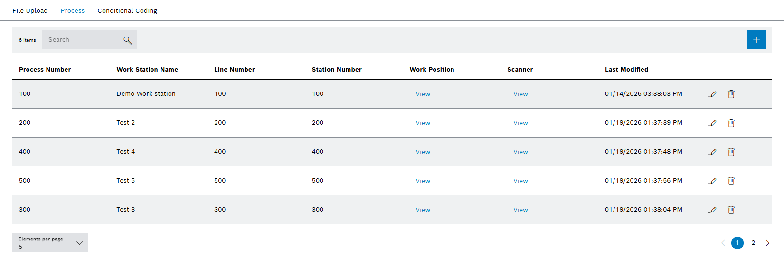This screenshot has height=276, width=784.
Task: Select 'Test 4' name cell
Action: [x=126, y=152]
